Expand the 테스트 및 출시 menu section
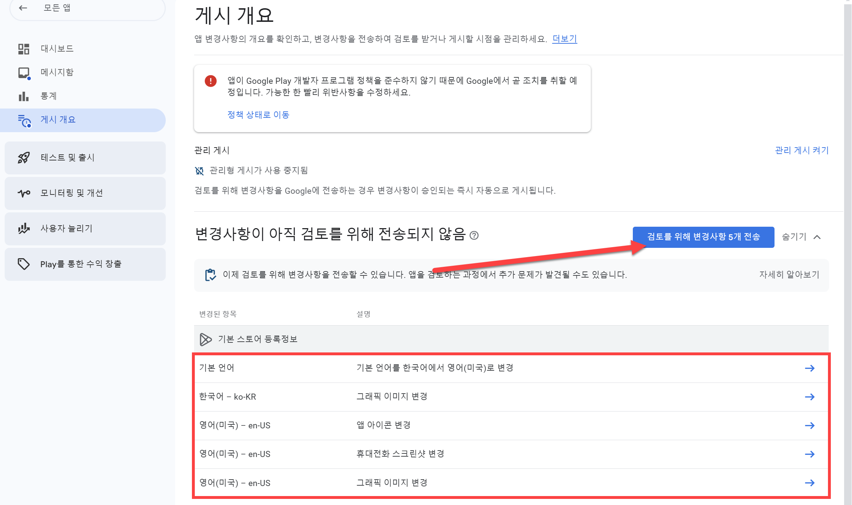852x505 pixels. coord(85,158)
